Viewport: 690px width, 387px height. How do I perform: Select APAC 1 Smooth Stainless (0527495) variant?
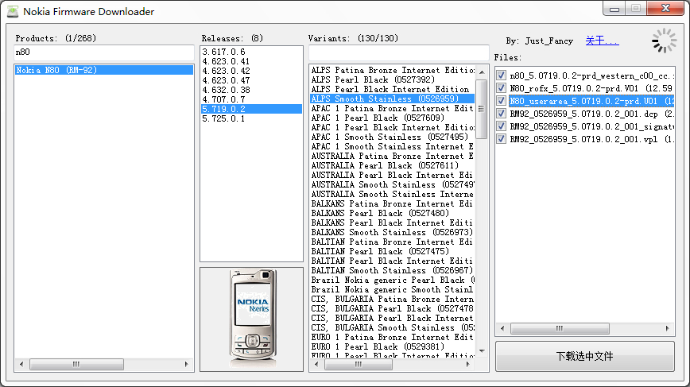click(x=392, y=137)
